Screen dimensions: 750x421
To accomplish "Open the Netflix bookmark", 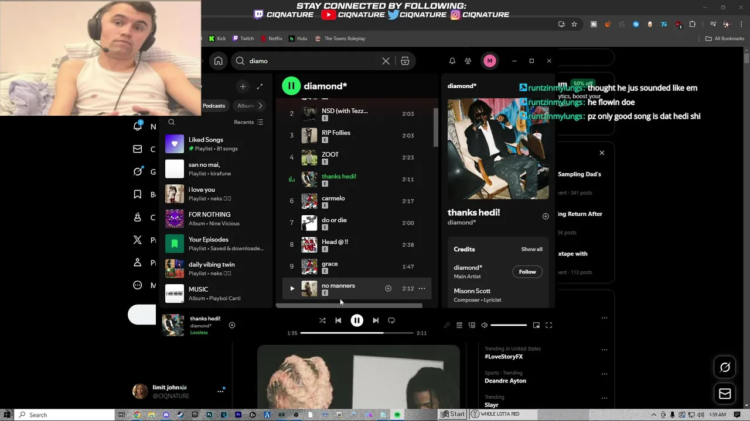I will coord(271,39).
